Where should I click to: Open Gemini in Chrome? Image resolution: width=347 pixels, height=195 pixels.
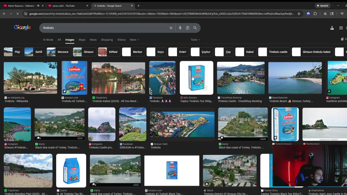tap(323, 6)
